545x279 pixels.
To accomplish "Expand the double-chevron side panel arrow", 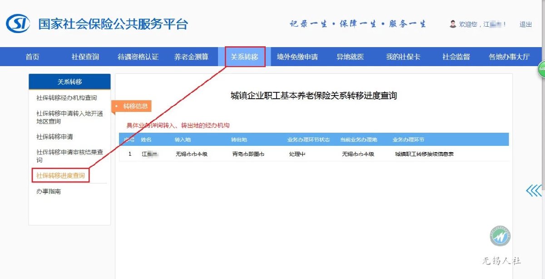I will (x=534, y=191).
